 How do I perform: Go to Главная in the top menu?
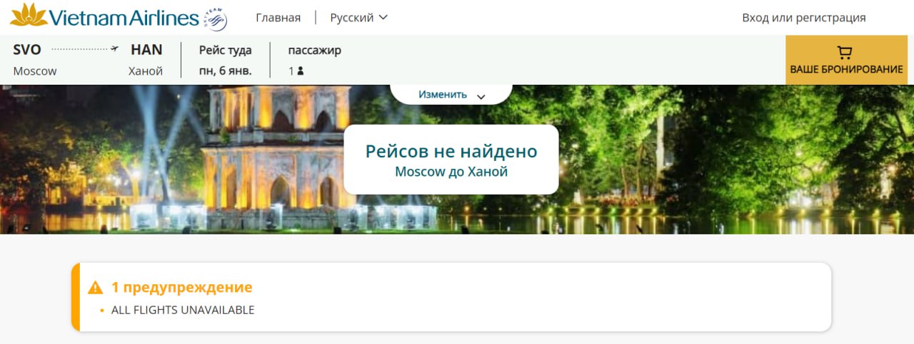click(x=278, y=18)
